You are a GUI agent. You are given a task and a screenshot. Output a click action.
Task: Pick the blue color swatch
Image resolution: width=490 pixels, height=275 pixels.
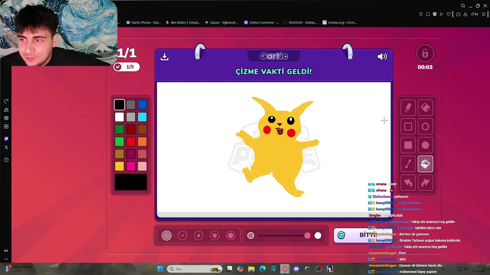[142, 105]
